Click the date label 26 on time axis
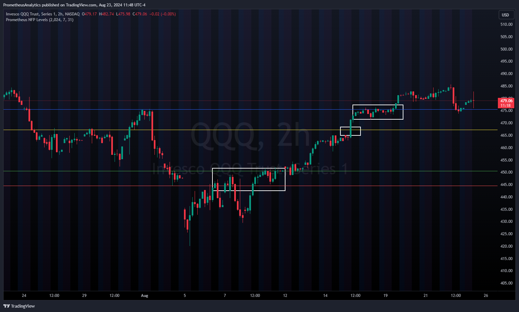Viewport: 519px width, 312px height. point(486,296)
